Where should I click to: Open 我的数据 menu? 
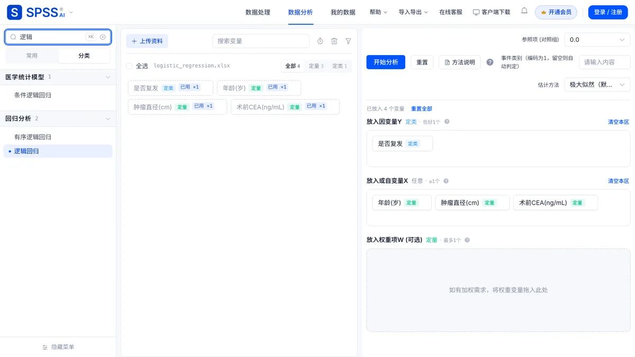[343, 12]
